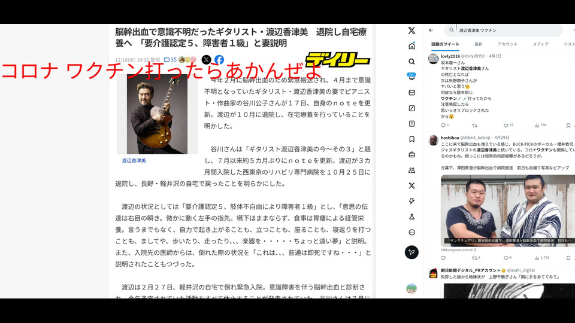Bookmark the lovly2019 tweet
The height and width of the screenshot is (323, 575).
click(x=568, y=125)
